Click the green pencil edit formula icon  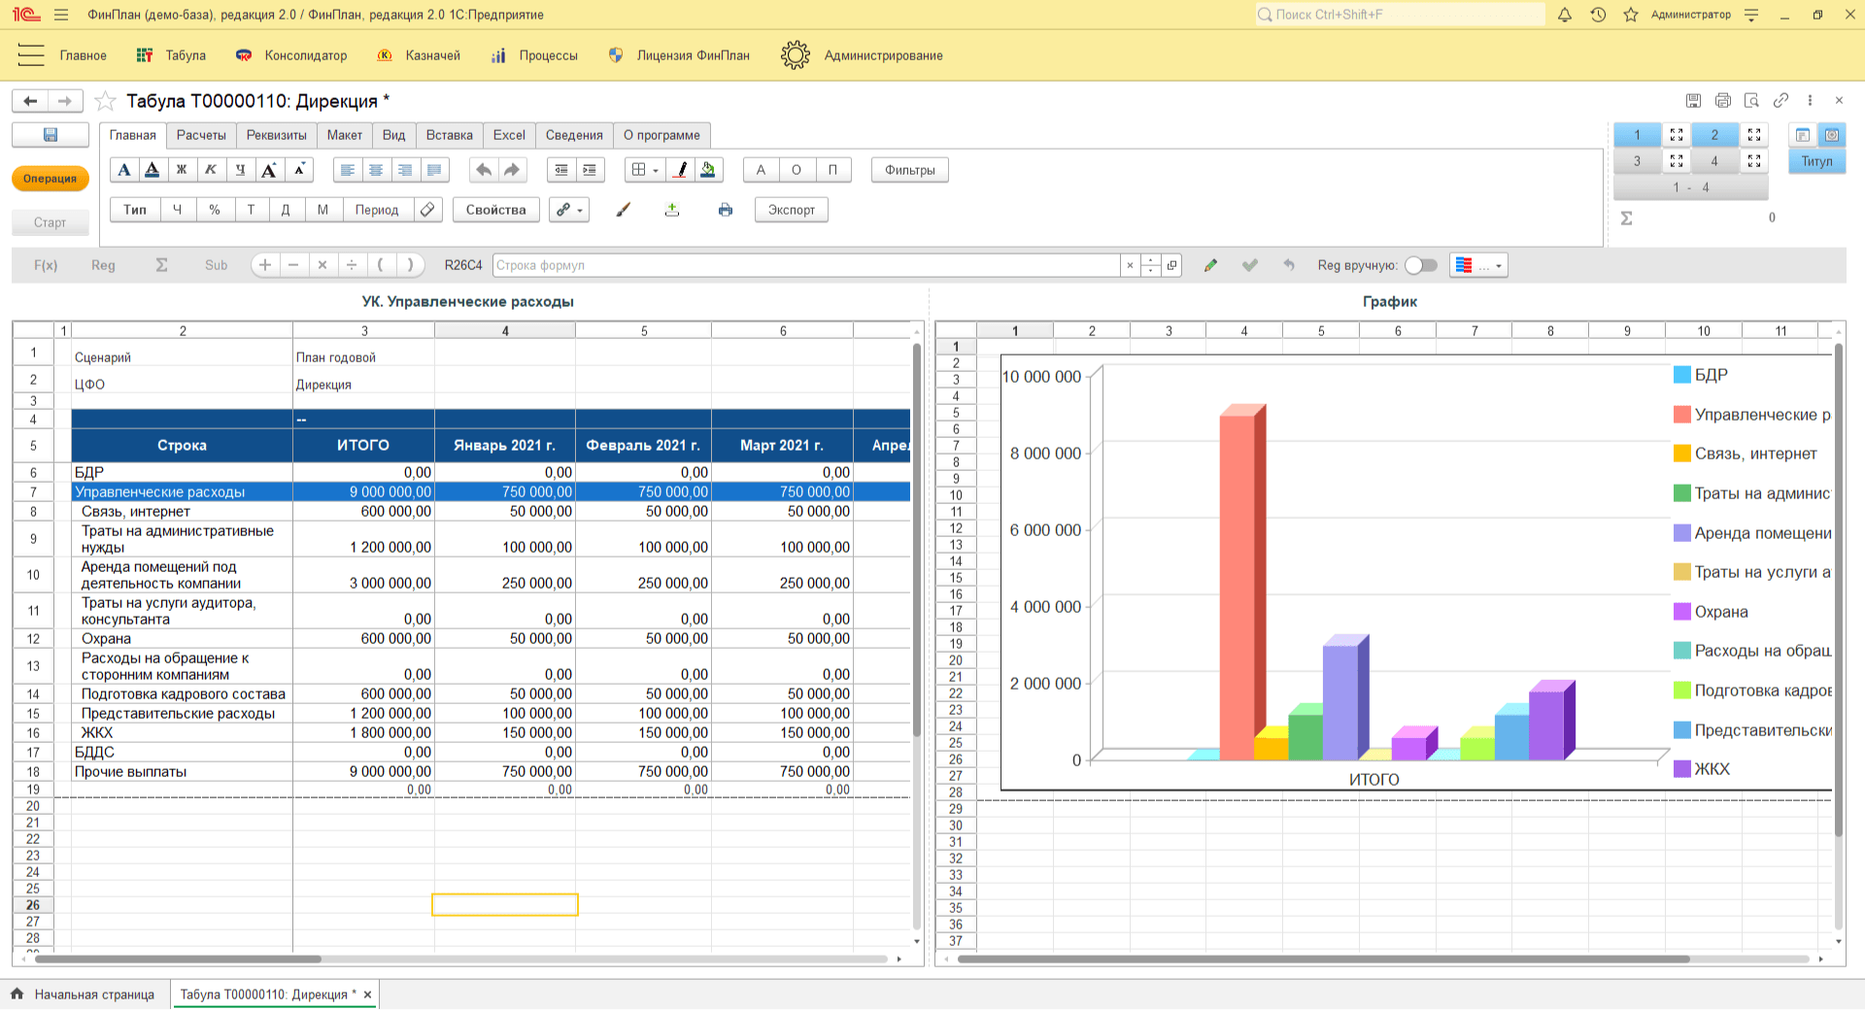[x=1210, y=265]
